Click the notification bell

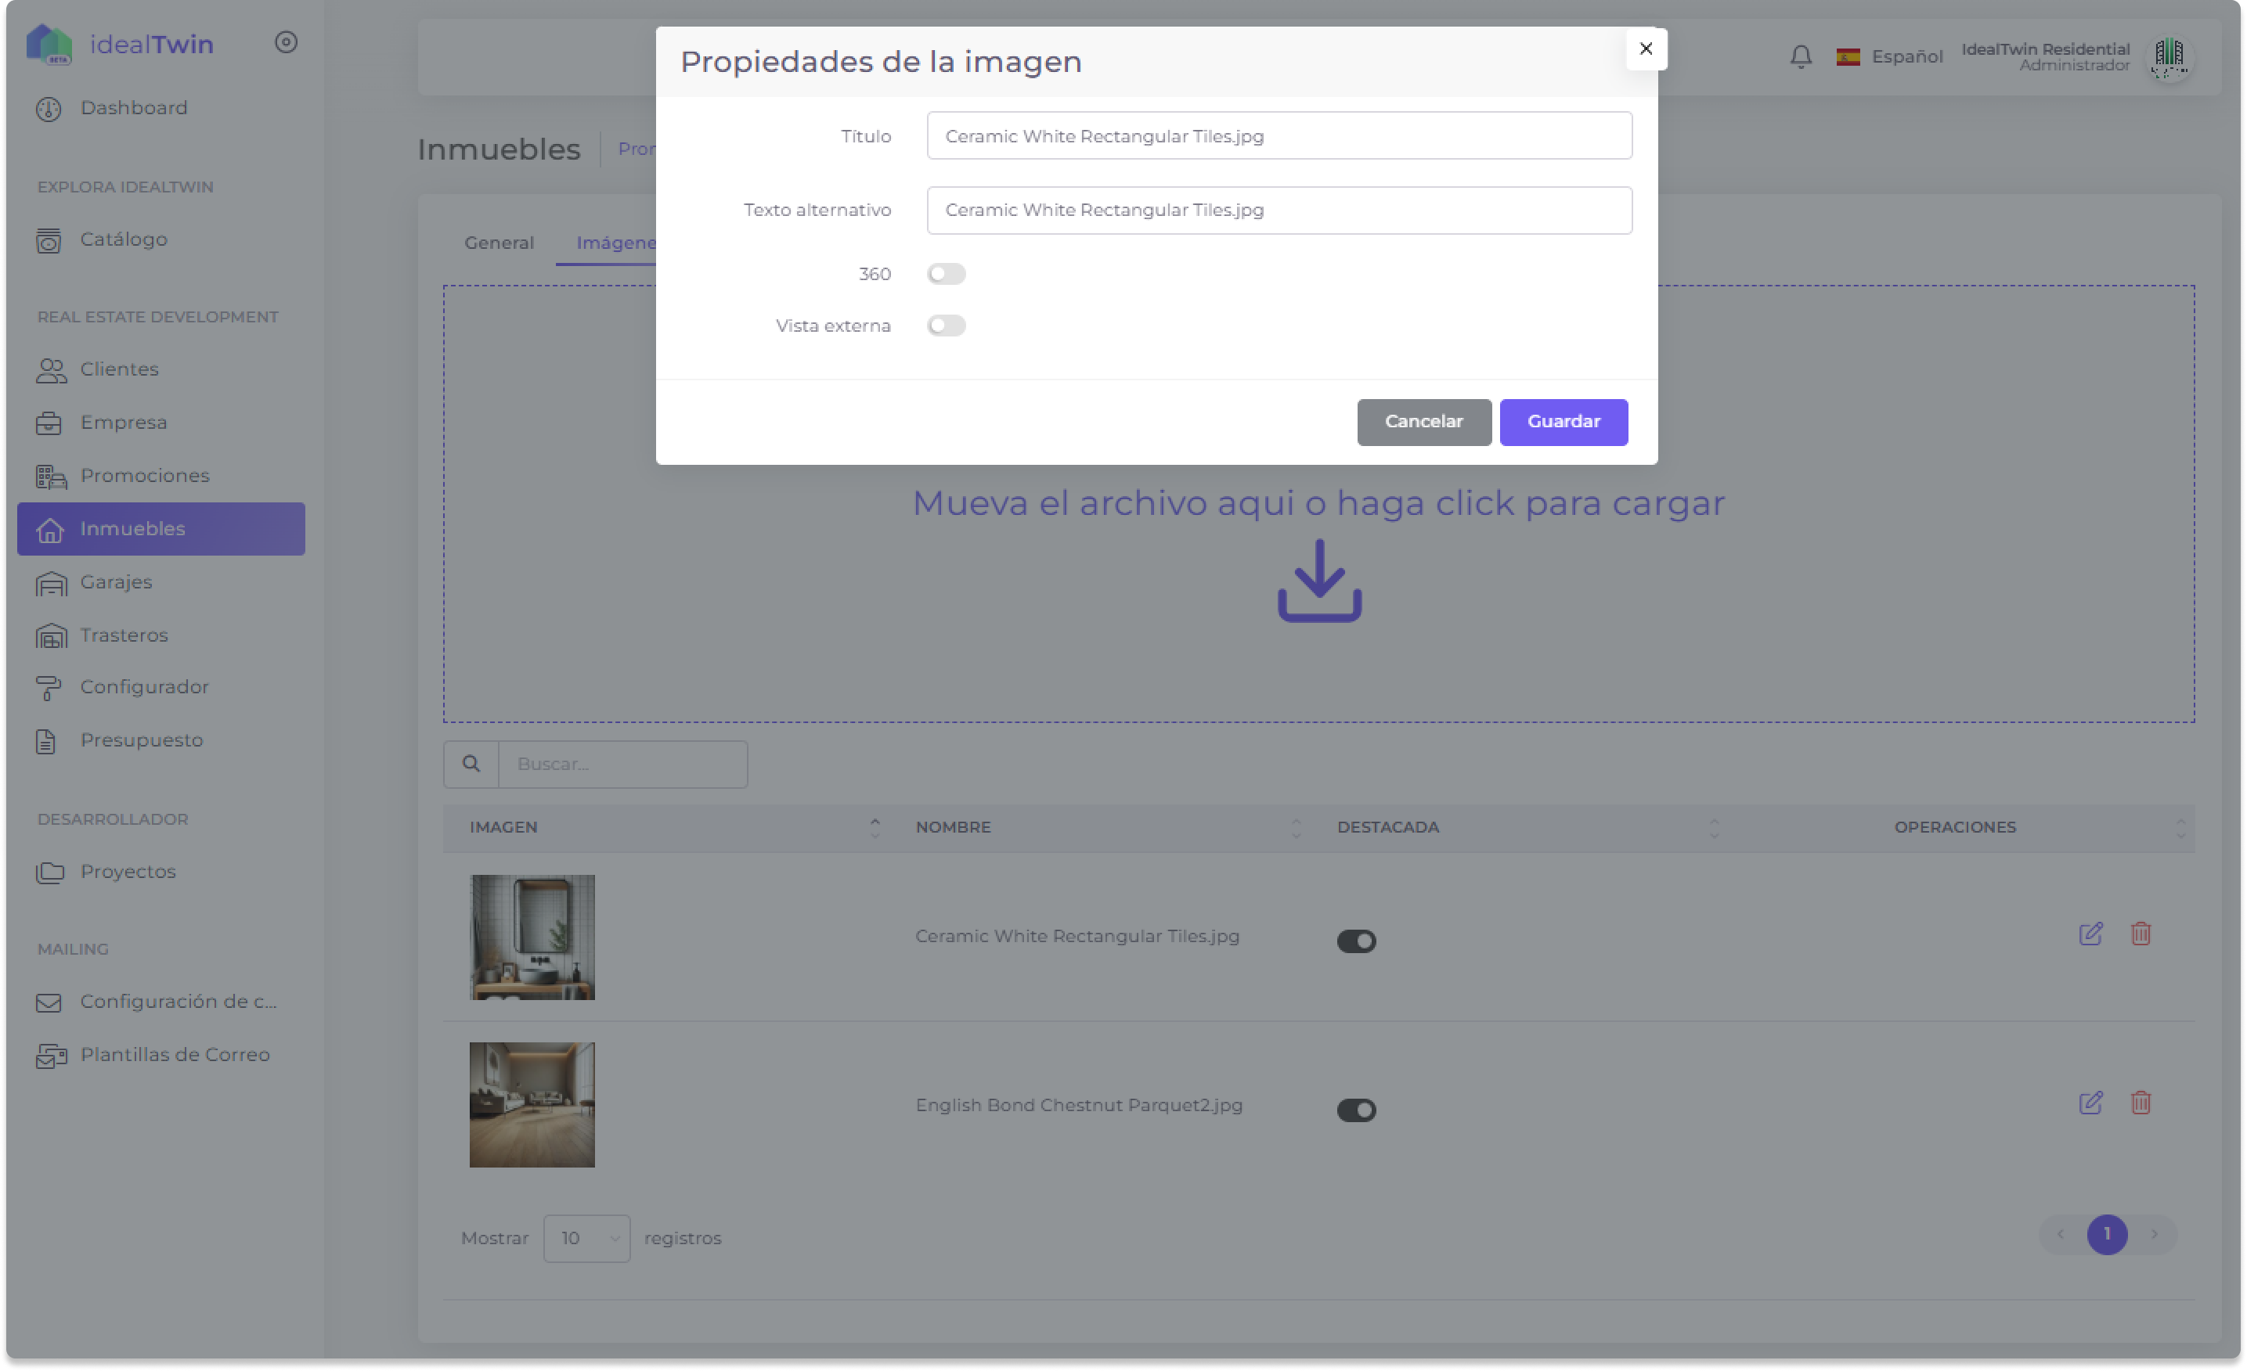click(x=1801, y=56)
